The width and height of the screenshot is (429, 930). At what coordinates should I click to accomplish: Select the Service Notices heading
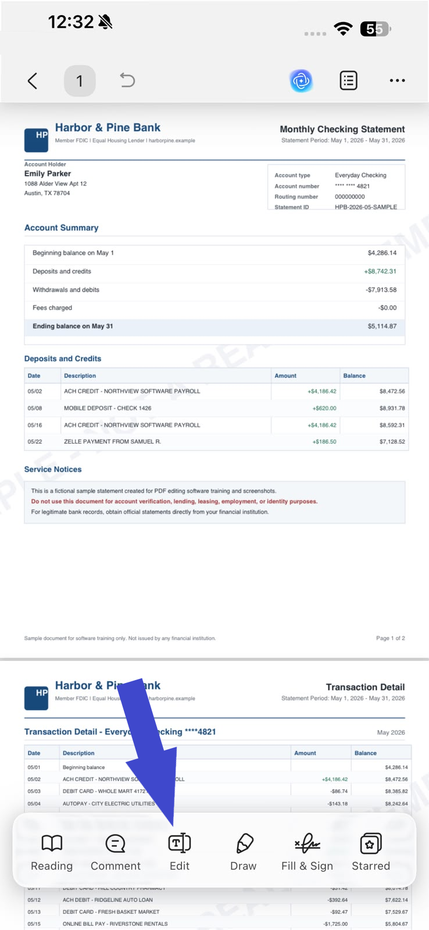click(53, 469)
